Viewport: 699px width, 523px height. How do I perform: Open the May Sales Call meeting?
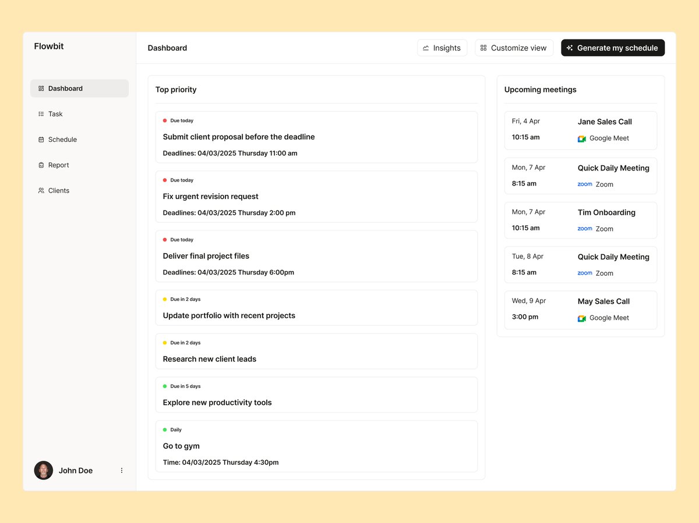581,310
